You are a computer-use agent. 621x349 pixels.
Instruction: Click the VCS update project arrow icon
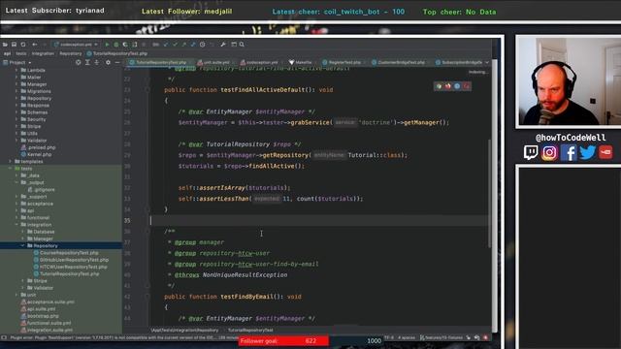166,45
